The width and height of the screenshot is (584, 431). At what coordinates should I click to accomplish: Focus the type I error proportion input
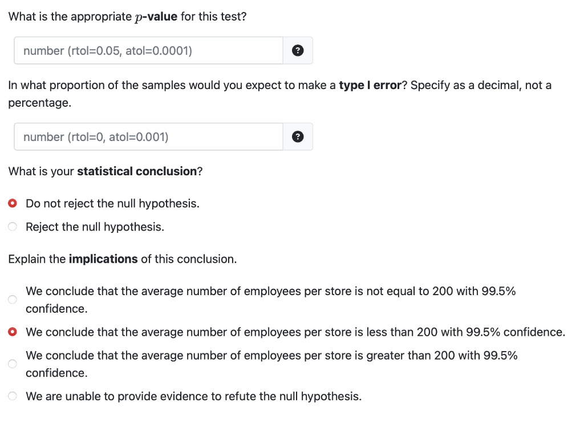[148, 137]
